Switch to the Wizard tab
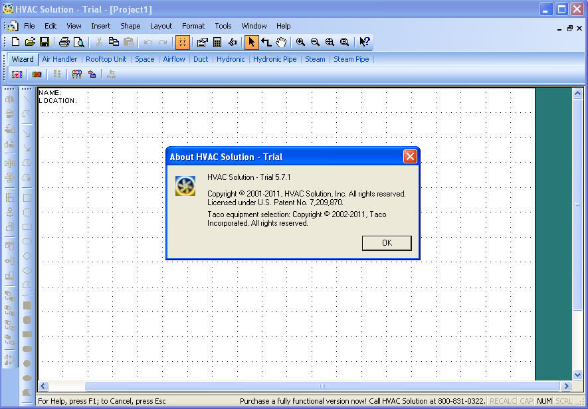The width and height of the screenshot is (588, 409). (23, 59)
